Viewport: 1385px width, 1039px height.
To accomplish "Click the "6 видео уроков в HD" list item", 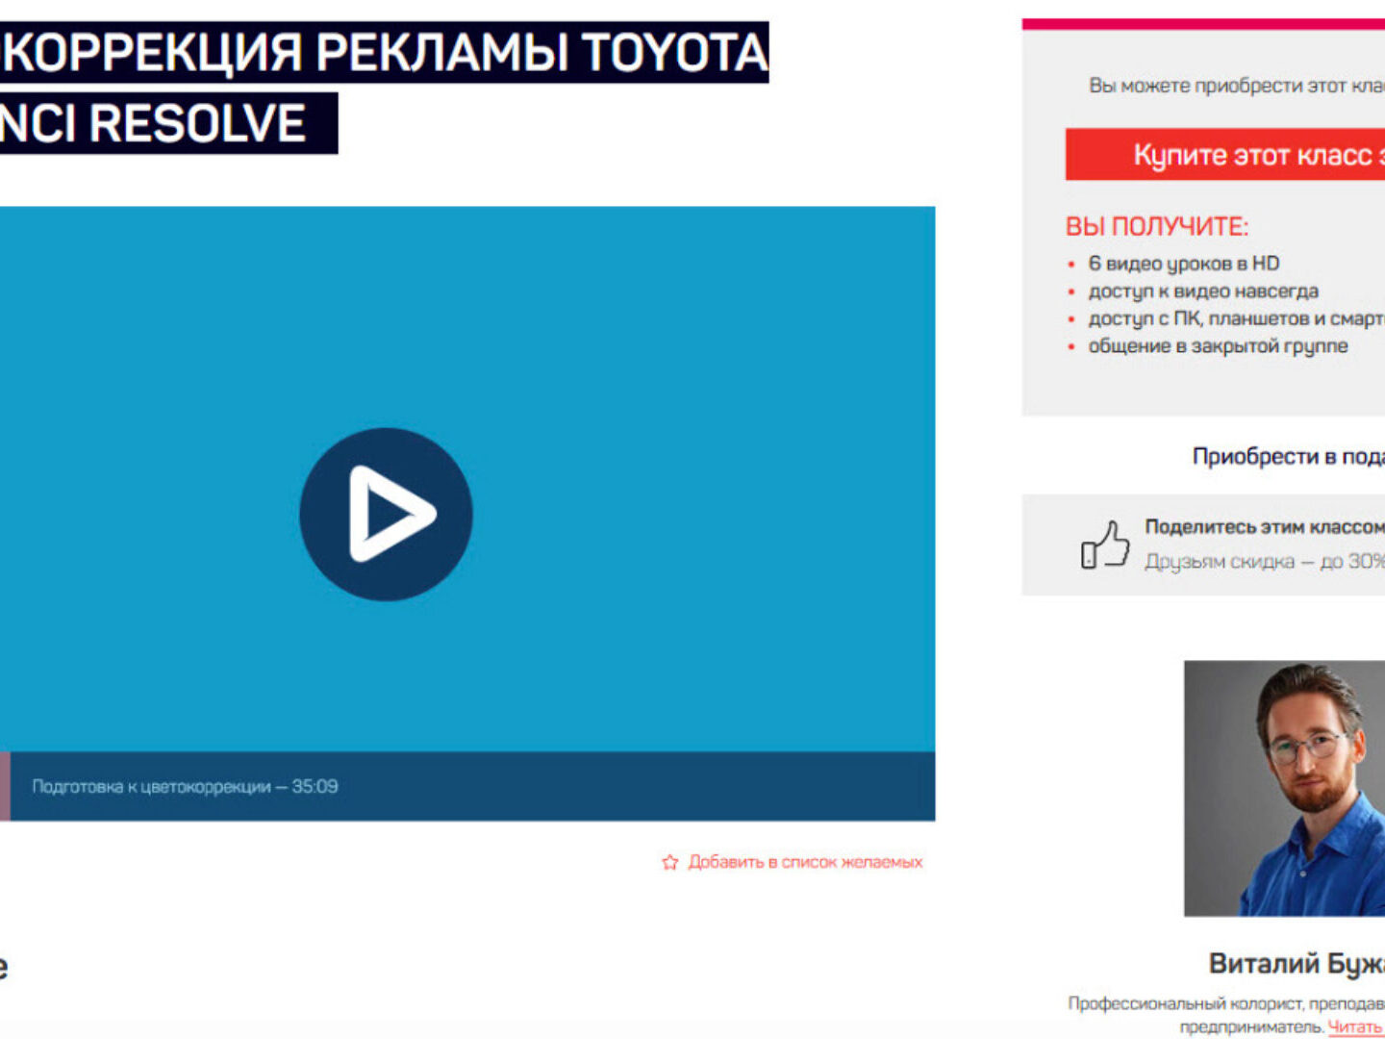I will click(x=1183, y=264).
